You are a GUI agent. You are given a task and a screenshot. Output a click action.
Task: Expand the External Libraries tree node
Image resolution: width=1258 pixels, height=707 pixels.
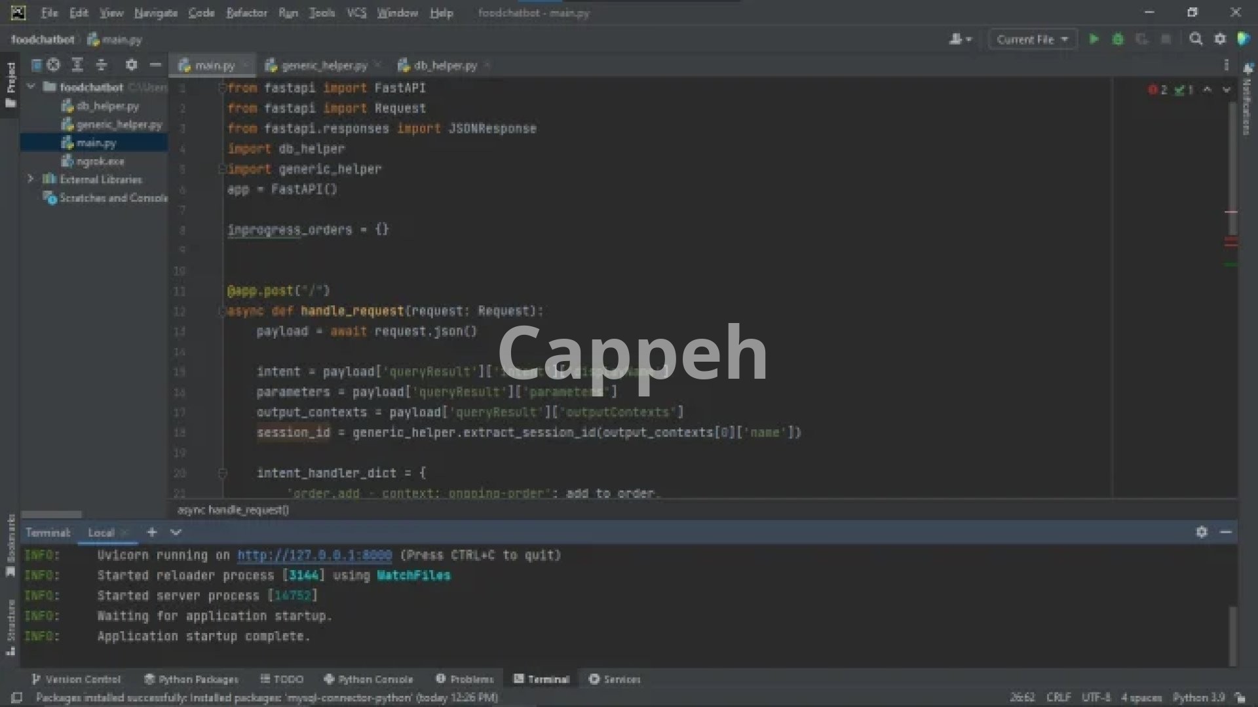click(x=30, y=179)
